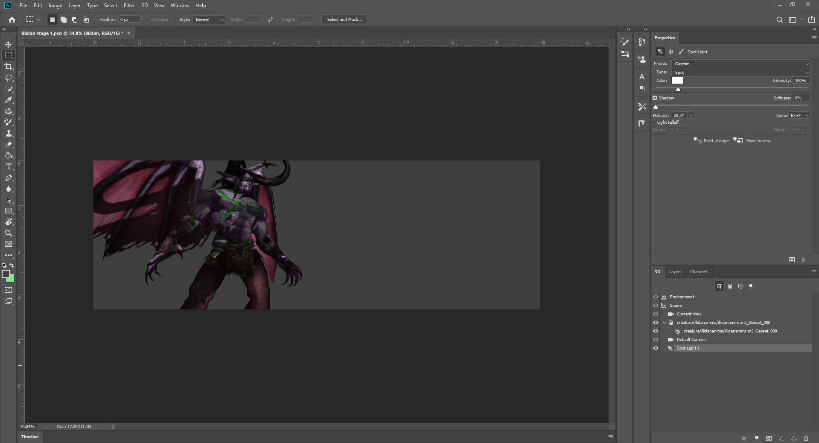The width and height of the screenshot is (819, 443).
Task: Open the 3D menu in menu bar
Action: (x=144, y=6)
